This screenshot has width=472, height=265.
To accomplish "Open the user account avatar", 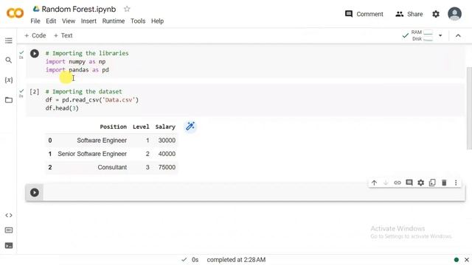I will point(454,14).
